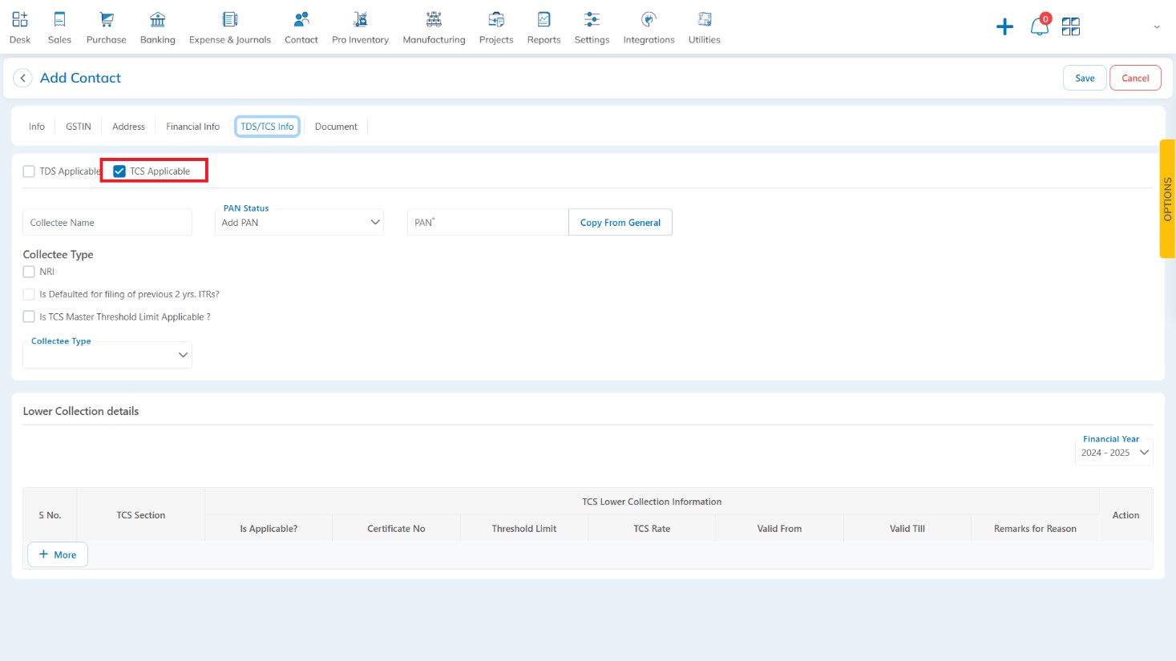Image resolution: width=1176 pixels, height=661 pixels.
Task: Click the PAN input field
Action: 487,222
